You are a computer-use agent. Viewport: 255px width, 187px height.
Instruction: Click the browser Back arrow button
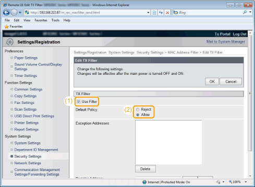(x=6, y=12)
